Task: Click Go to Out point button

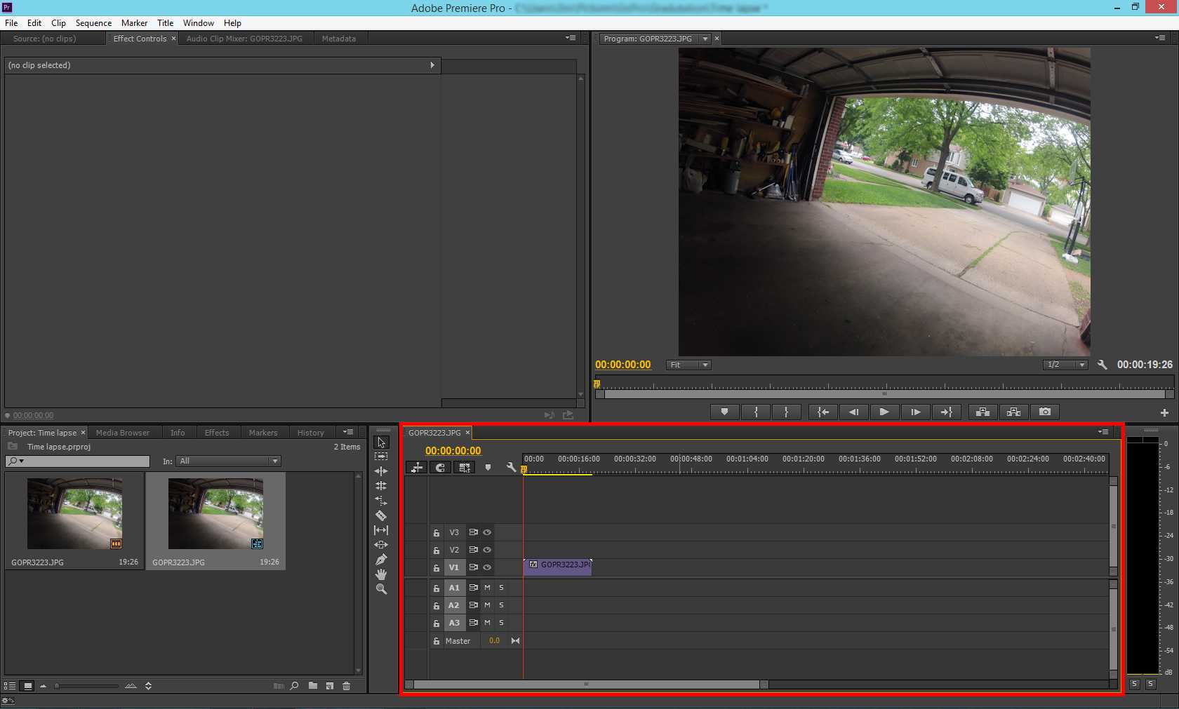Action: (x=946, y=412)
